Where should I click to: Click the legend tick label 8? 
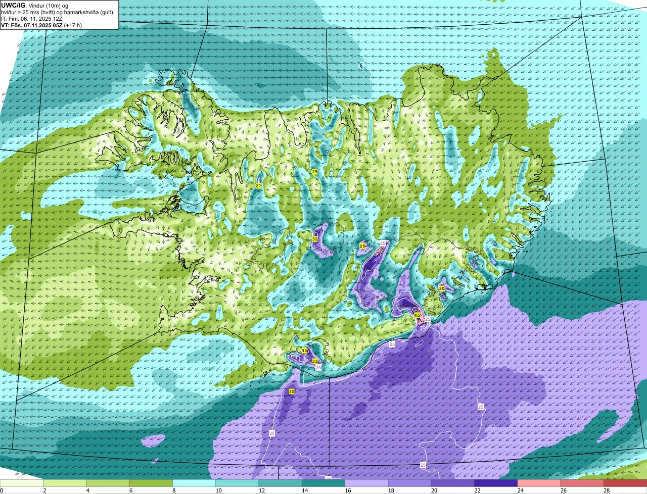click(x=174, y=490)
